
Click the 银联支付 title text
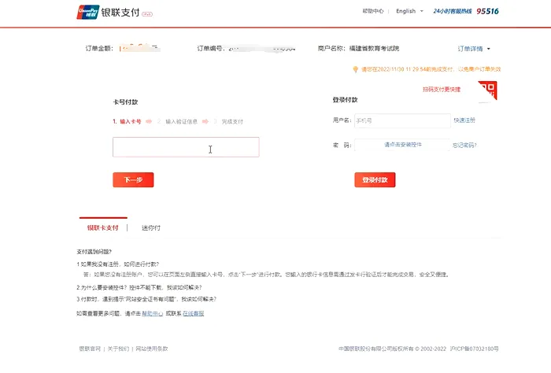(120, 13)
